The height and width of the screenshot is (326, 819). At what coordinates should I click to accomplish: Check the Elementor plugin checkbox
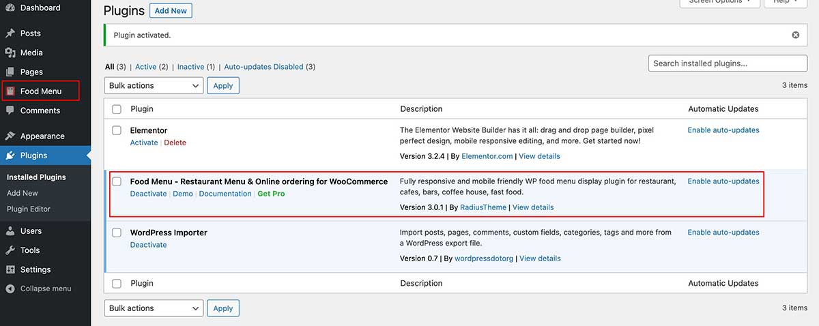tap(117, 130)
